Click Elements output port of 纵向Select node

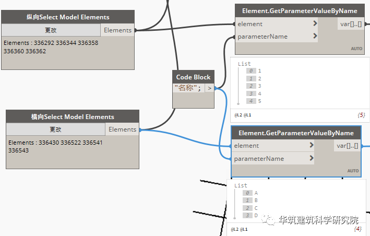click(x=117, y=30)
